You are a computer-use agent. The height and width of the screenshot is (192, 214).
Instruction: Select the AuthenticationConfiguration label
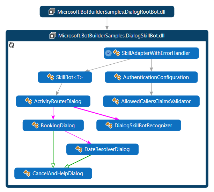point(156,77)
